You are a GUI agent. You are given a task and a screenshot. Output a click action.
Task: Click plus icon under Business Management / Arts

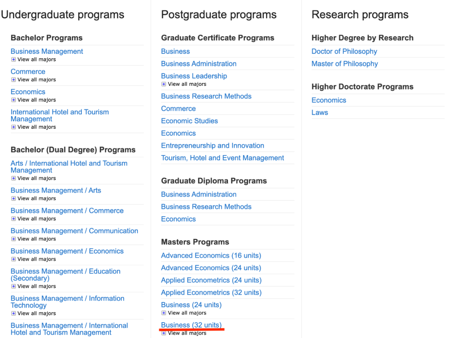[13, 198]
